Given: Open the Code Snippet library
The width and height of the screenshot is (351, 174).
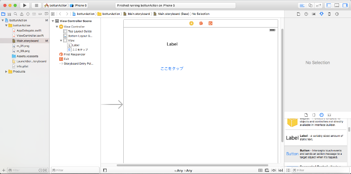Looking at the screenshot, I should (314, 115).
